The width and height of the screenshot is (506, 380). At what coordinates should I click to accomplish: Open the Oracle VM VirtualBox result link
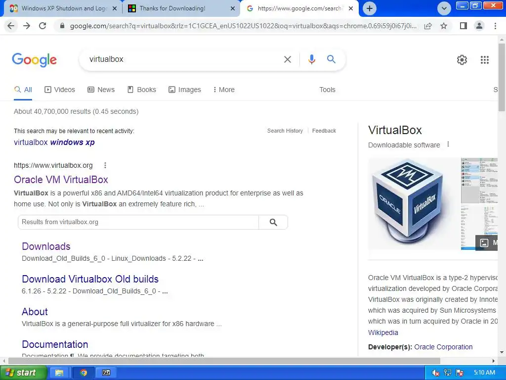tap(61, 179)
